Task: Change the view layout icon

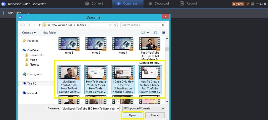Action: coord(143,32)
